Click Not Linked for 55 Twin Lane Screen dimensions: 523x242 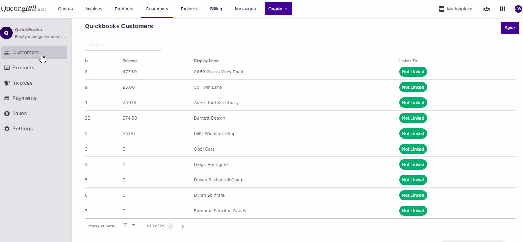[x=413, y=87]
